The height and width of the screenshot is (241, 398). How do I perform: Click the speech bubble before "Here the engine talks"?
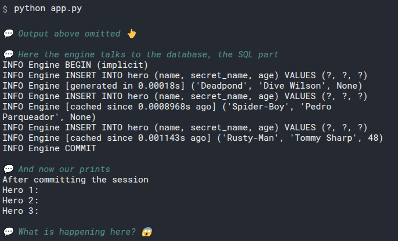[x=8, y=54]
